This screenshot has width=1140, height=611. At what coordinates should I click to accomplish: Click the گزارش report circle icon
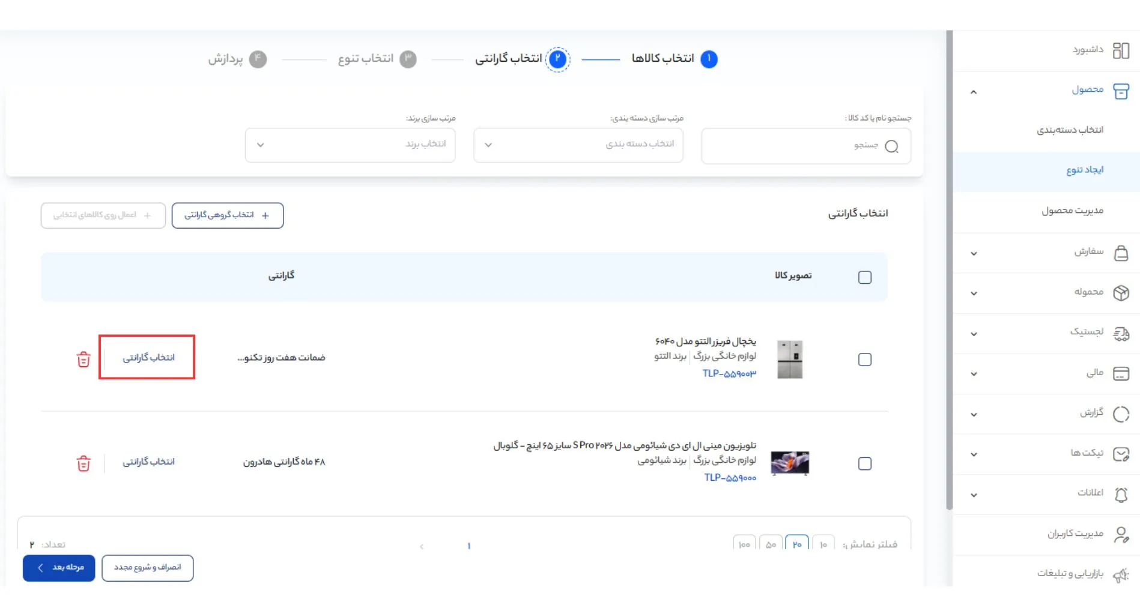[1121, 414]
